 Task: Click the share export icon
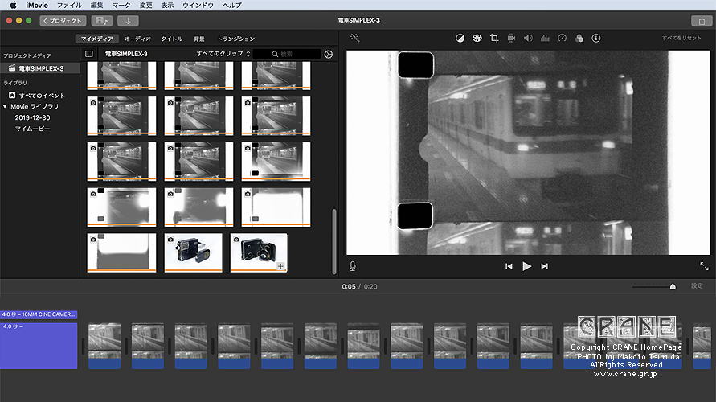pyautogui.click(x=702, y=20)
